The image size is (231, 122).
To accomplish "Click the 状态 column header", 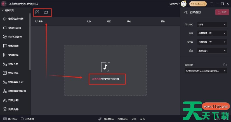I will click(x=129, y=21).
